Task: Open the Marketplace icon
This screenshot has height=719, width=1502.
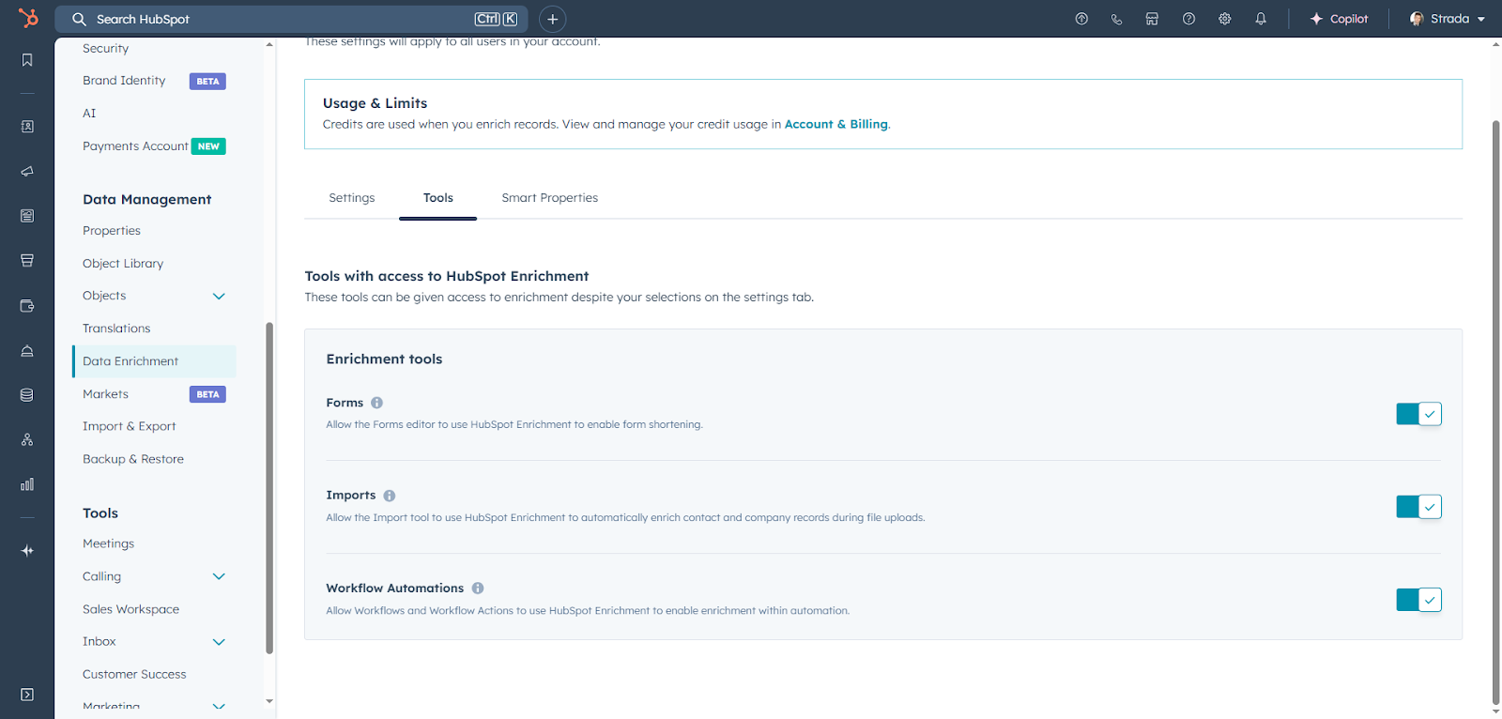Action: click(x=1152, y=19)
